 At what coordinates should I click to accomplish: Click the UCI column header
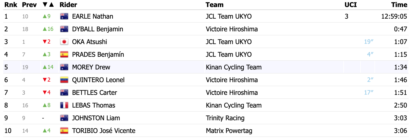350,5
